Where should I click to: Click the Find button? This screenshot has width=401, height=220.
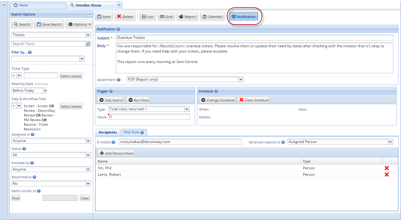click(x=16, y=198)
